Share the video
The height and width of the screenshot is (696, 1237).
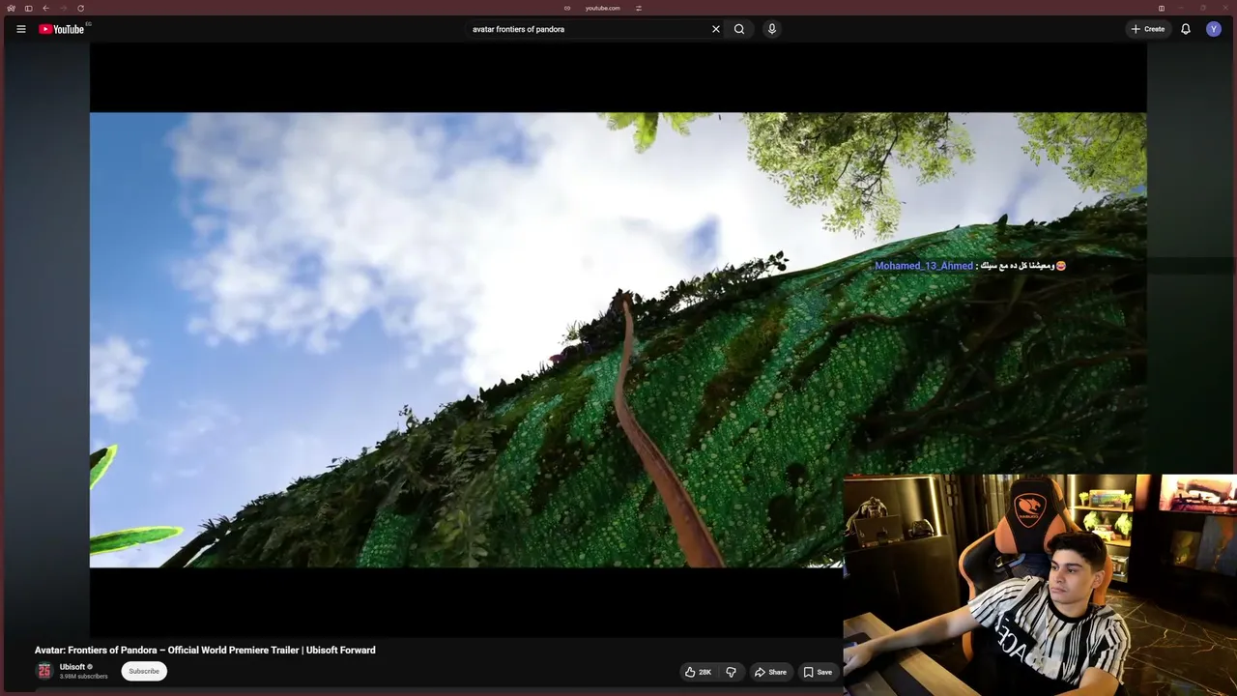[770, 672]
